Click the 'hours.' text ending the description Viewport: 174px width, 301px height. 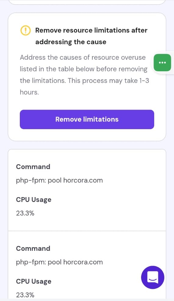point(29,92)
